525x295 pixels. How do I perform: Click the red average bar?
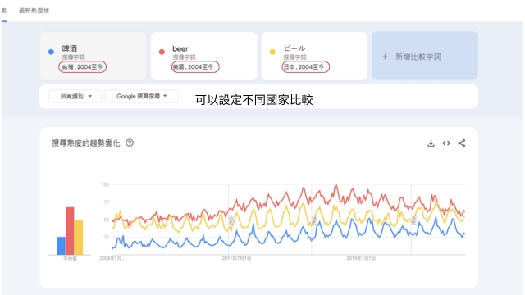coord(70,231)
